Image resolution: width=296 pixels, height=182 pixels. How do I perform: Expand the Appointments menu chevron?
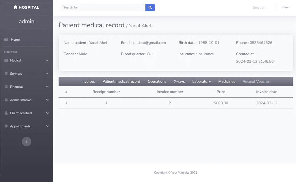click(47, 126)
